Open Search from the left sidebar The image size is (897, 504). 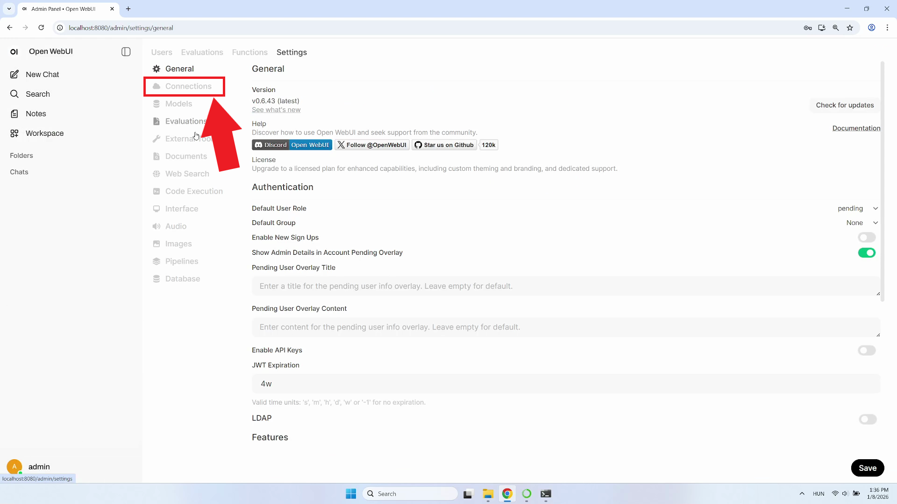(37, 94)
